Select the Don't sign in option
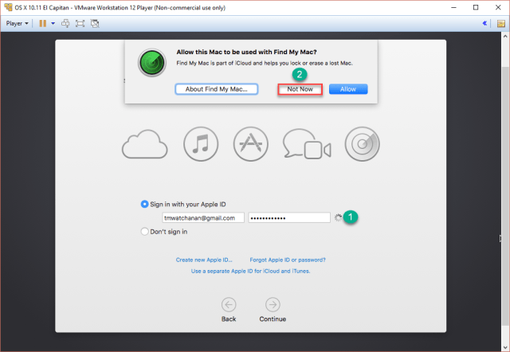 point(144,232)
